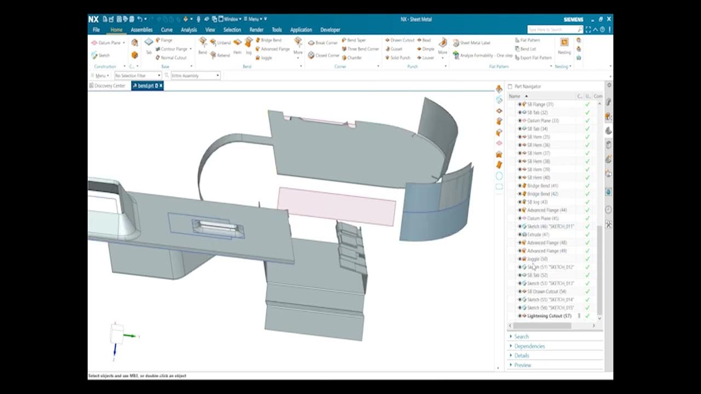Hide the SB Jog (43) feature

point(520,202)
